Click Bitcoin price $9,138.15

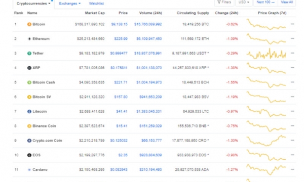tap(119, 24)
